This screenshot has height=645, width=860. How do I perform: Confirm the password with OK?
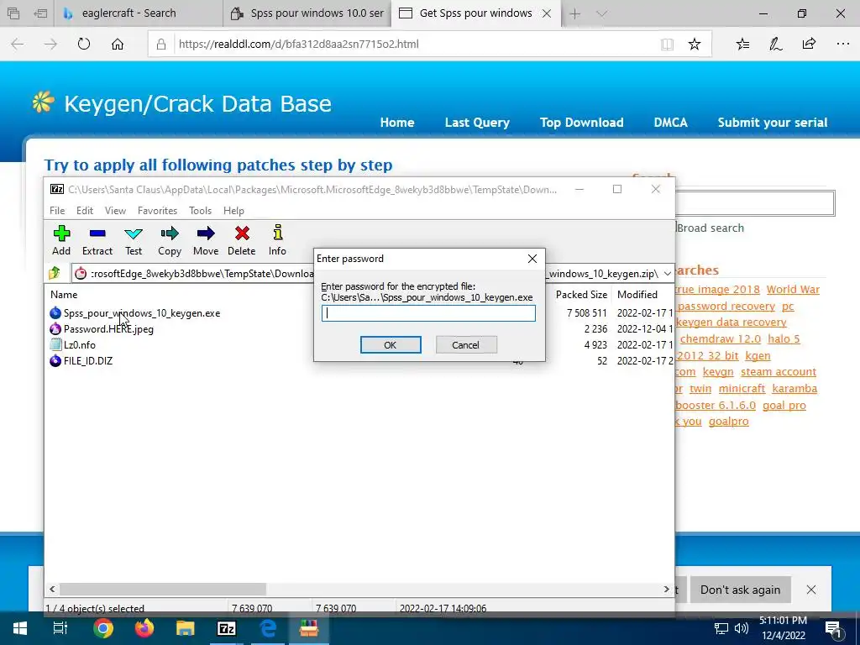click(x=391, y=345)
